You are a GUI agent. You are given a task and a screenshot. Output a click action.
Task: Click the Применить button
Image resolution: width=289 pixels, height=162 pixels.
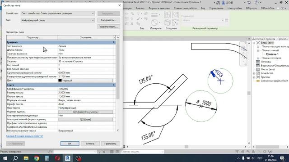[x=110, y=144]
